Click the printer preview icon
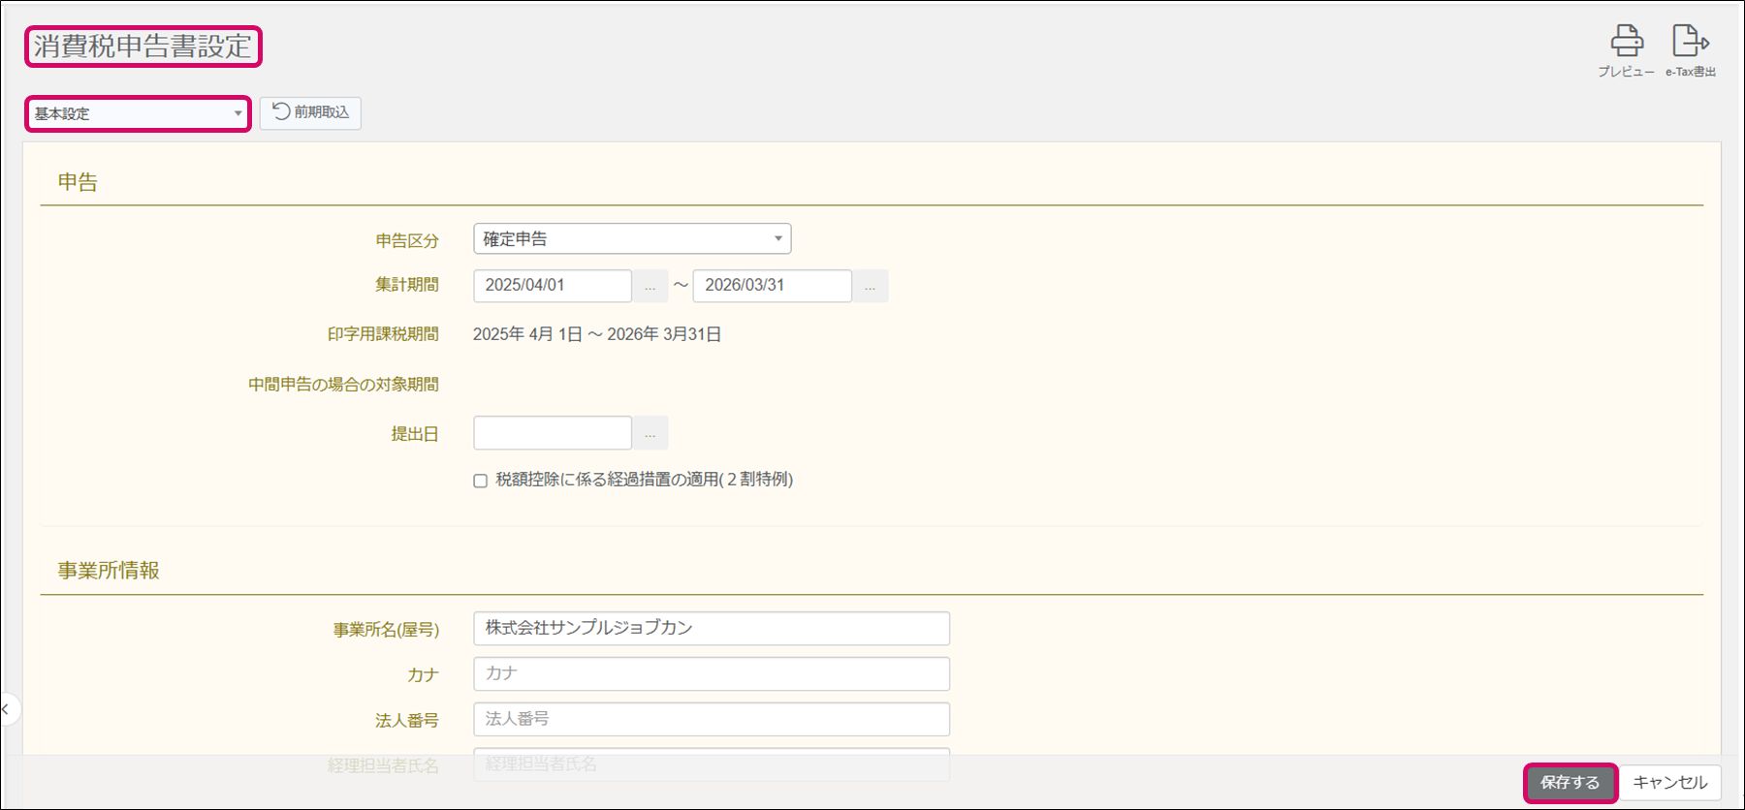This screenshot has width=1745, height=810. coord(1626,43)
